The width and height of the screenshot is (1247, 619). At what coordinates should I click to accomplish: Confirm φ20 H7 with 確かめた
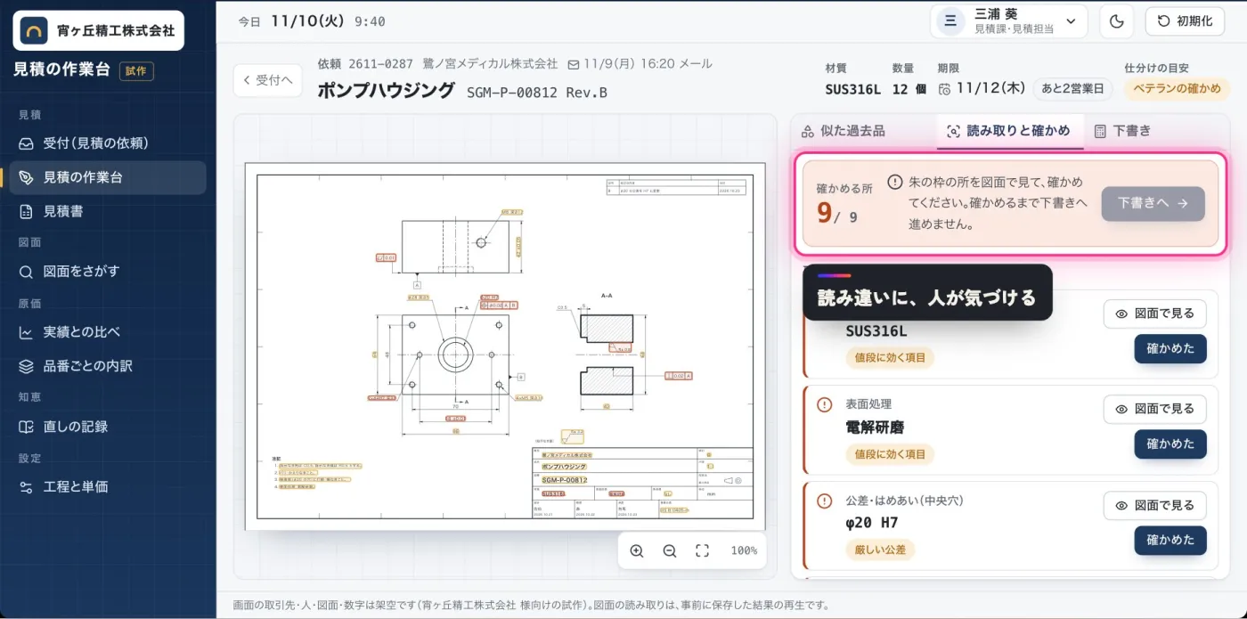pyautogui.click(x=1170, y=540)
